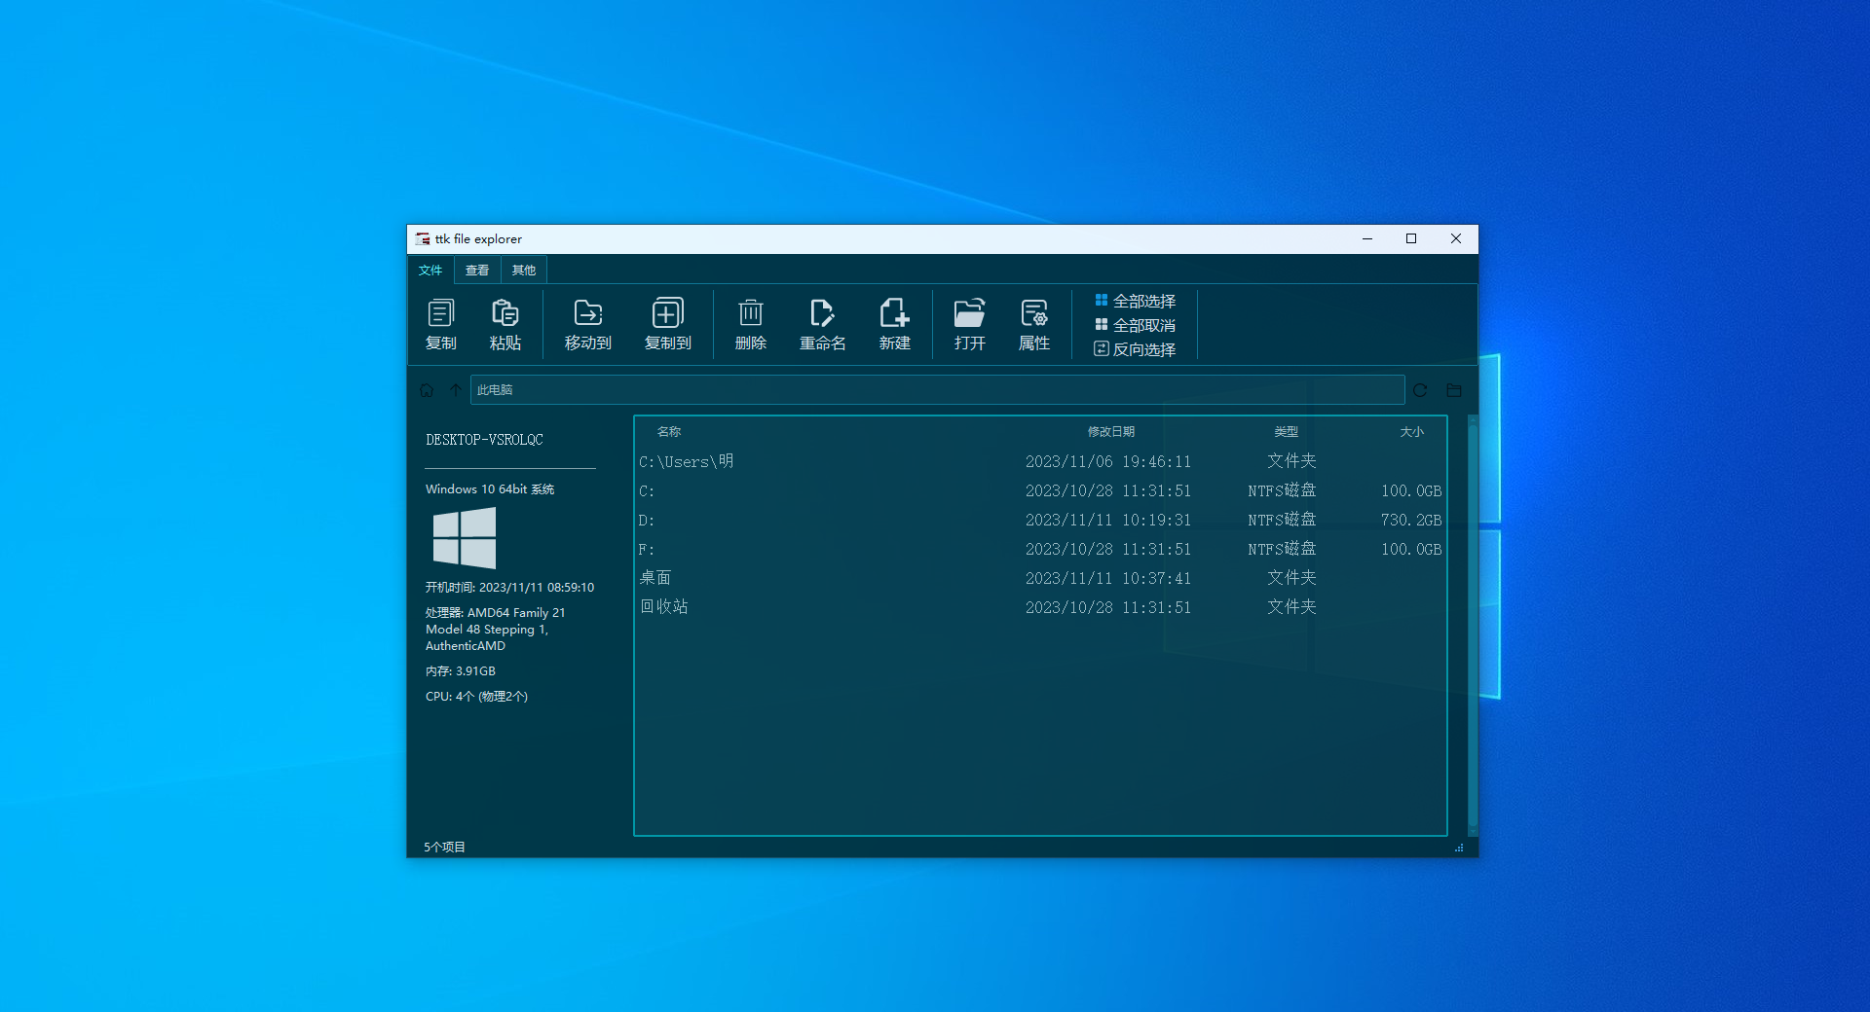1870x1012 pixels.
Task: Click the Properties (属性) icon
Action: [1034, 313]
